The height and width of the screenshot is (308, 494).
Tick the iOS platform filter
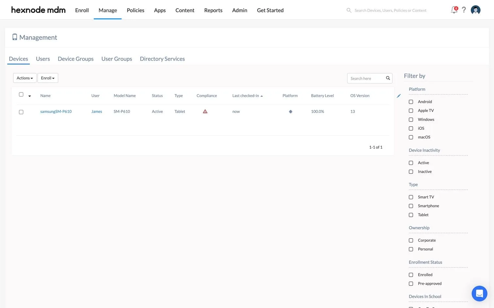[411, 128]
